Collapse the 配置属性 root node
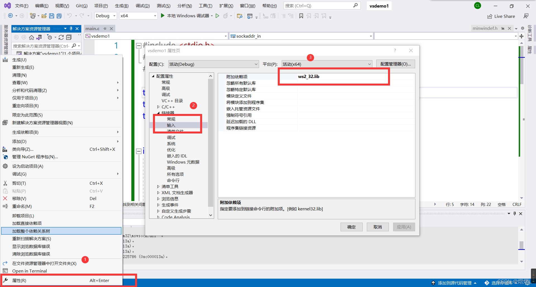Screen dimensions: 536x287 point(153,76)
